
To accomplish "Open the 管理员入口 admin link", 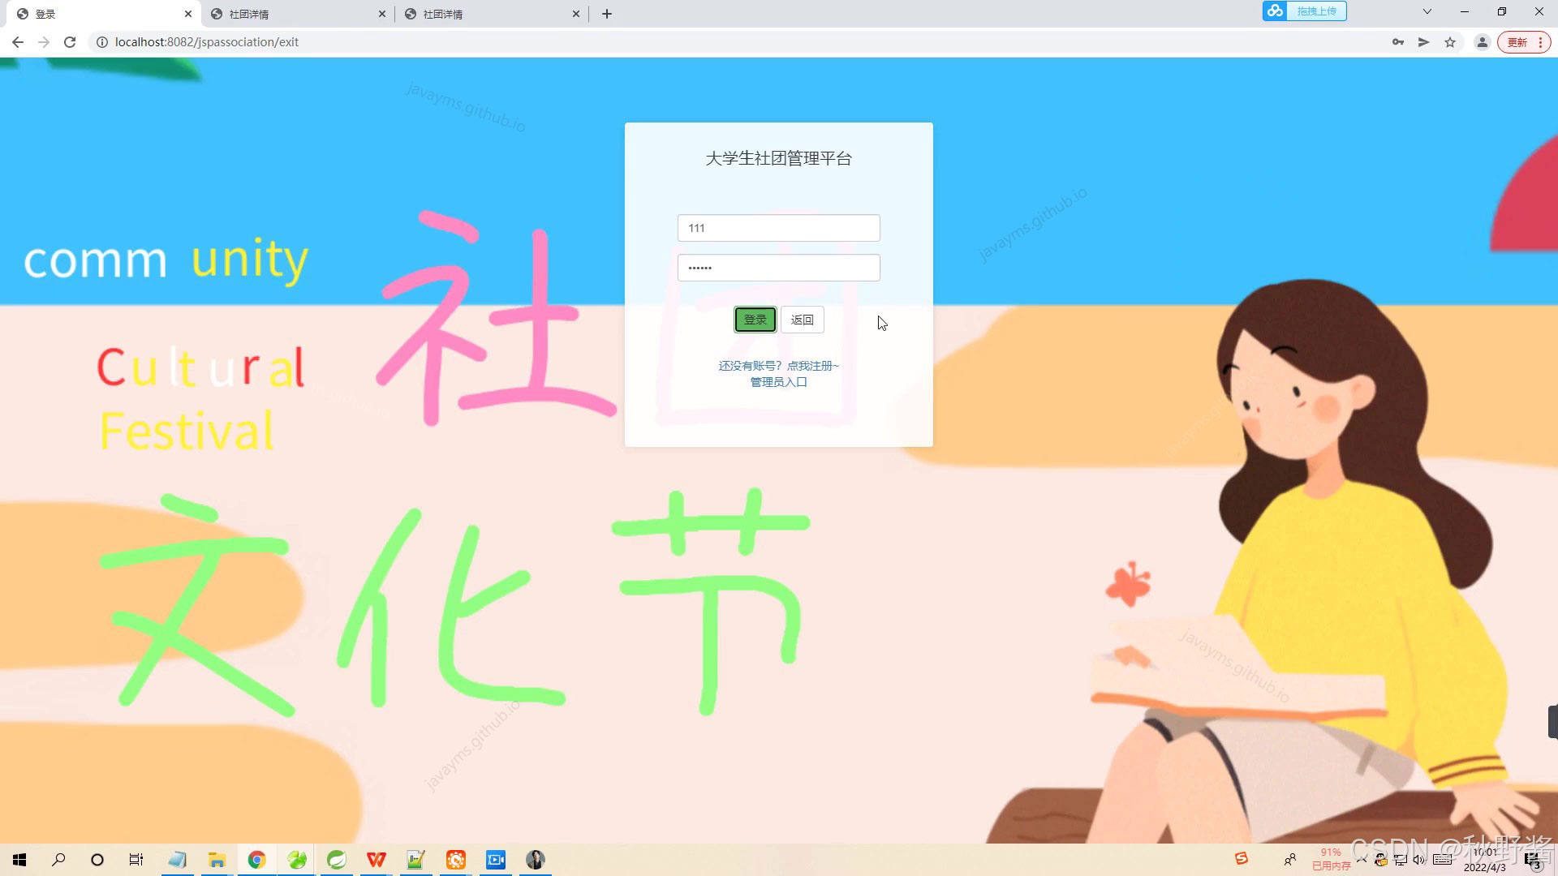I will (x=777, y=381).
